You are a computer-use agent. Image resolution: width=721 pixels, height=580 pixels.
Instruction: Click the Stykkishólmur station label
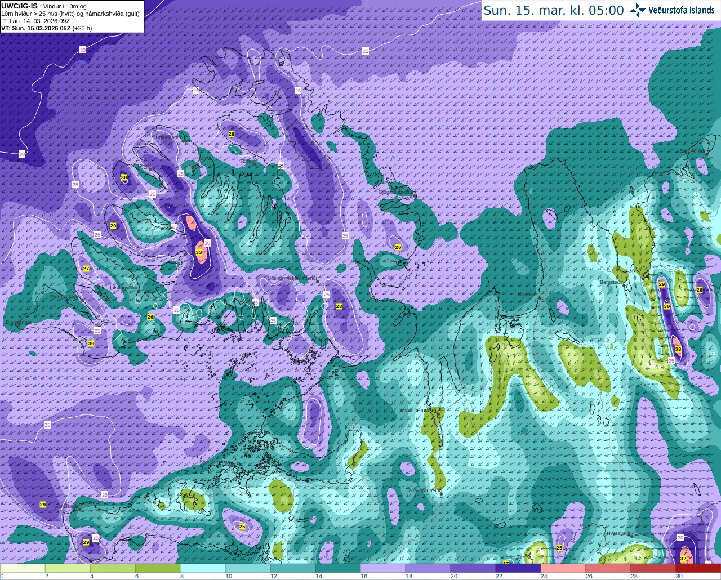216,461
